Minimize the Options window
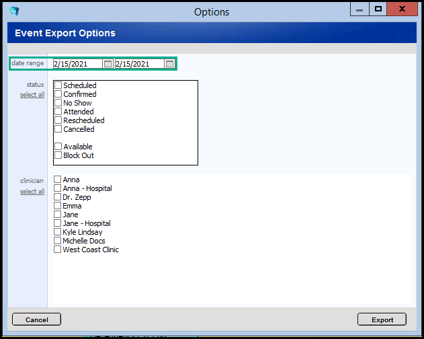 359,9
